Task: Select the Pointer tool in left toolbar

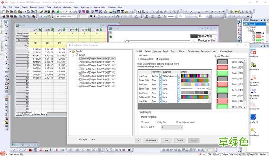Action: click(x=6, y=22)
